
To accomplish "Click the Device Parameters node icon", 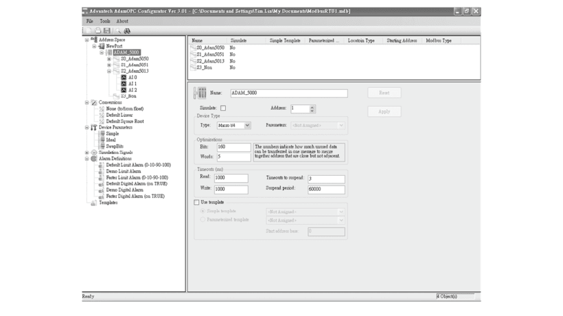I will point(94,128).
